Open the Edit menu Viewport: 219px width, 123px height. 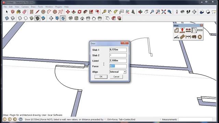tap(11, 7)
